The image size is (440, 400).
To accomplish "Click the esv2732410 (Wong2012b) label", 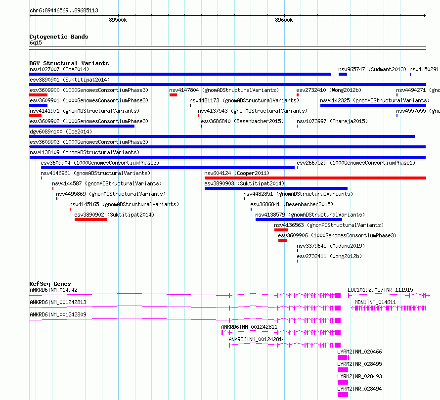I will pos(329,90).
